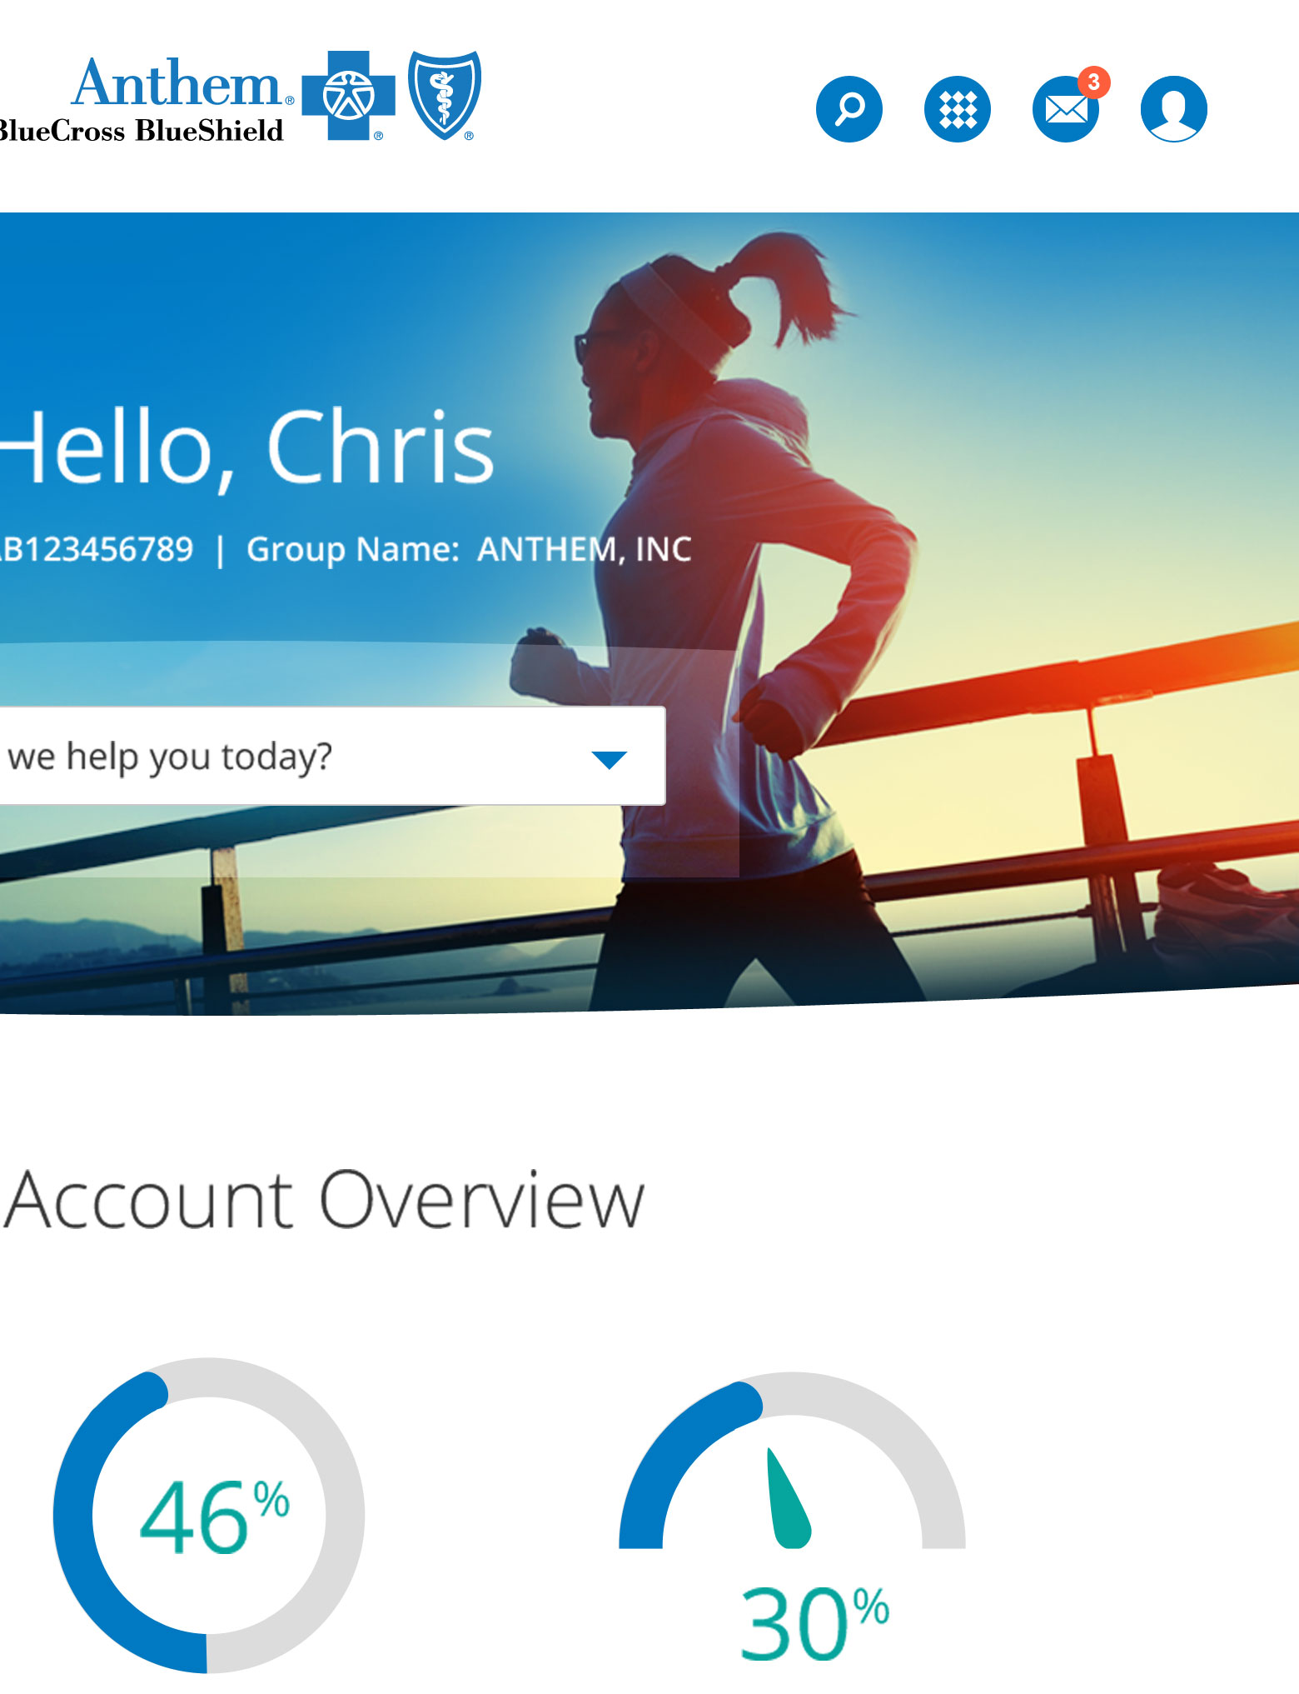The height and width of the screenshot is (1694, 1299).
Task: Click the teal gauge needle
Action: tap(788, 1498)
